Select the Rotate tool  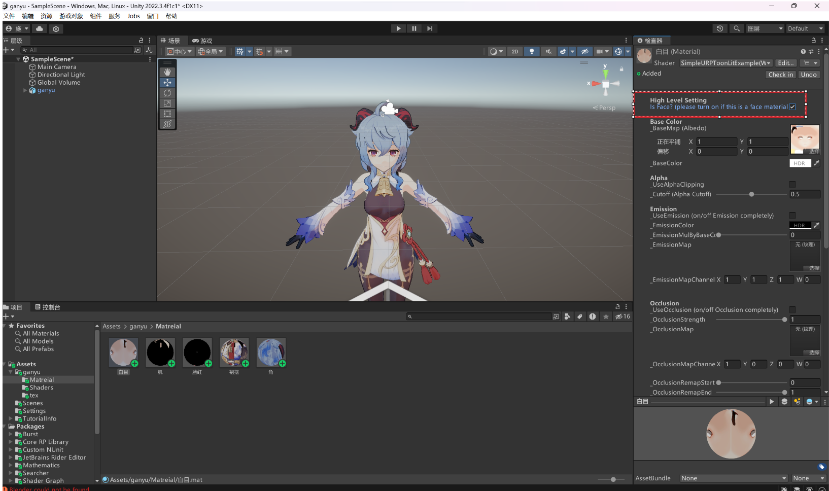(x=167, y=93)
